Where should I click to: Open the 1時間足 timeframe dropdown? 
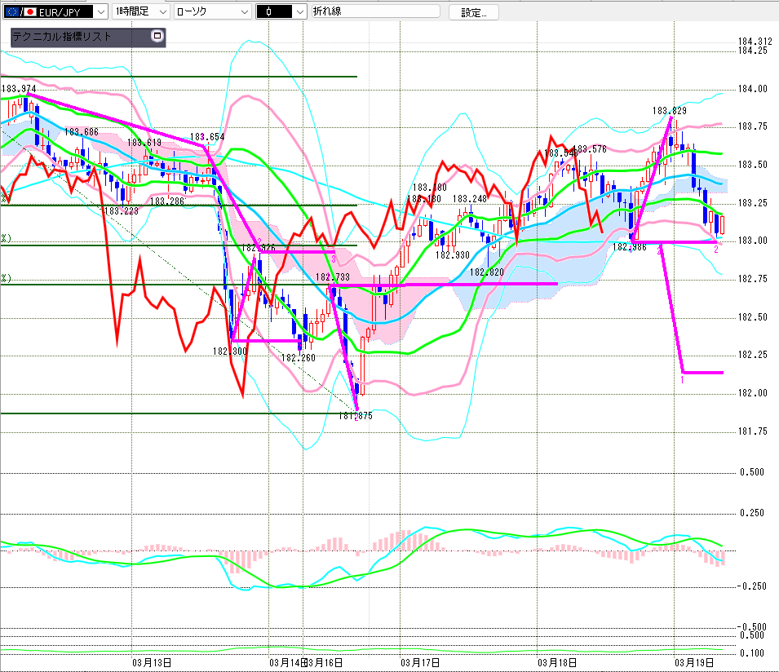(162, 11)
